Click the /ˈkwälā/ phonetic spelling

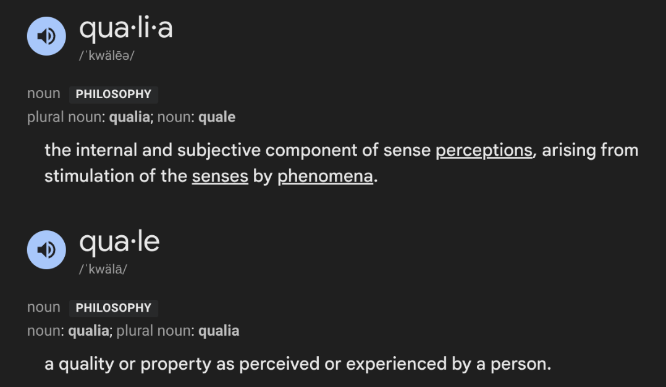point(103,270)
